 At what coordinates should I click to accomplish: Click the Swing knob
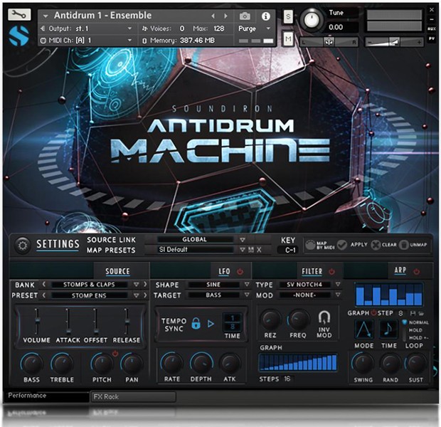tap(363, 364)
